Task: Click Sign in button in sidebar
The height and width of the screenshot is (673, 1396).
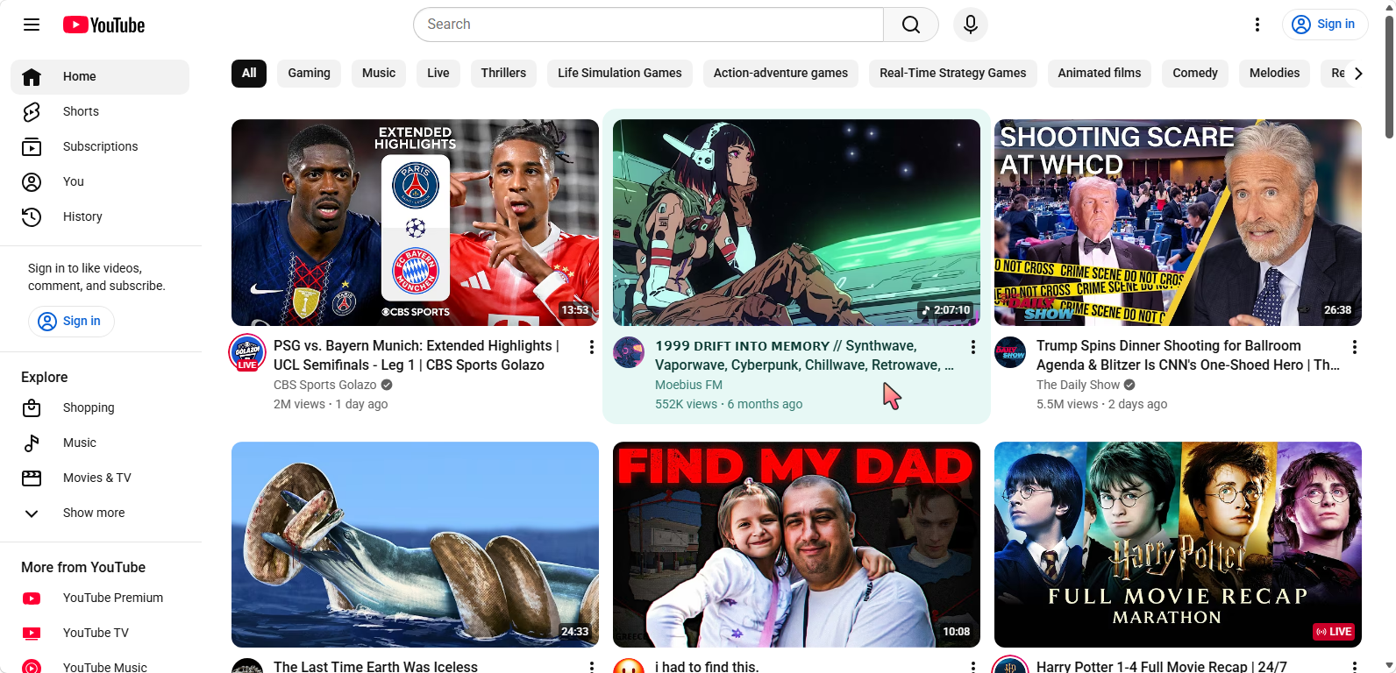Action: pos(71,322)
